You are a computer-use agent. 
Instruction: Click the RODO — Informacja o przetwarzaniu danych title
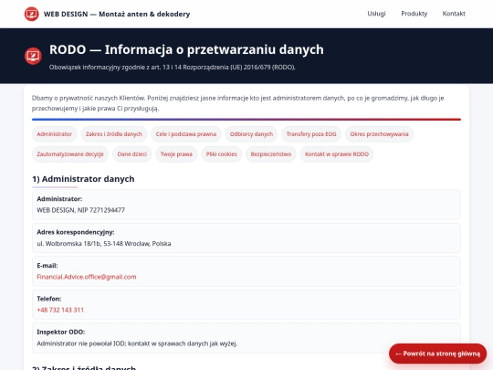pyautogui.click(x=186, y=49)
